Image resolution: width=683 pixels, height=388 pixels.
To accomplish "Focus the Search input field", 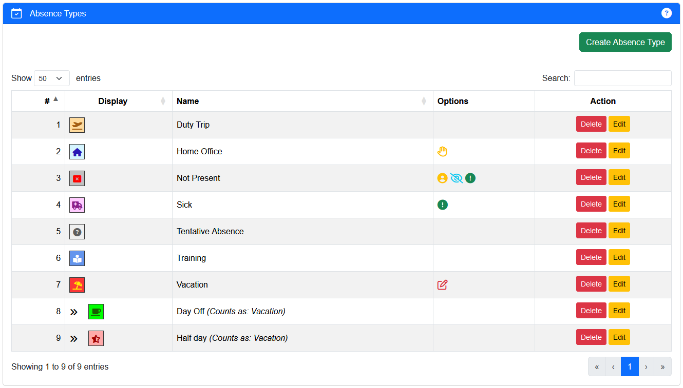I will (622, 78).
